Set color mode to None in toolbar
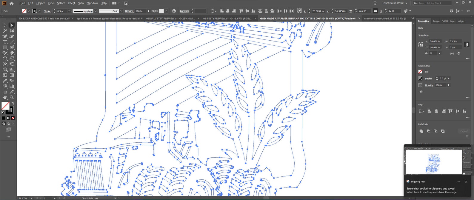Screen dimensions: 474x200 (13, 118)
